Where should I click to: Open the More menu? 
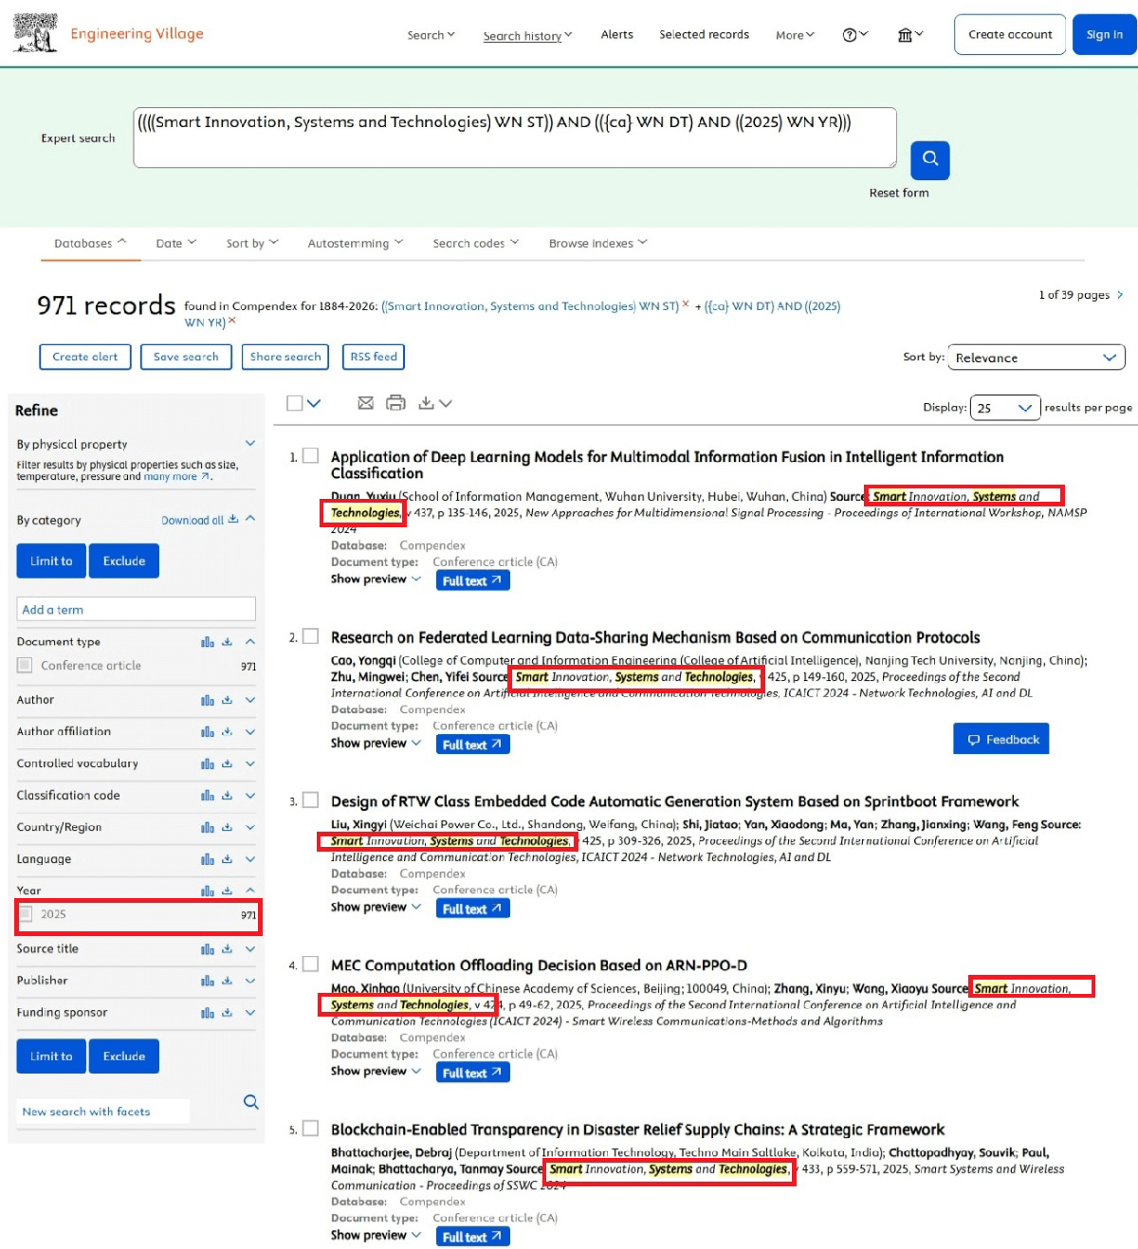click(x=795, y=35)
